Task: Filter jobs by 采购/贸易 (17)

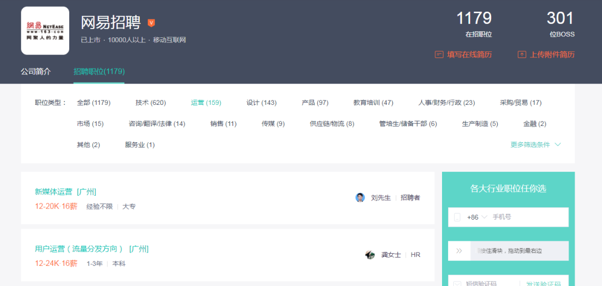Action: tap(521, 103)
